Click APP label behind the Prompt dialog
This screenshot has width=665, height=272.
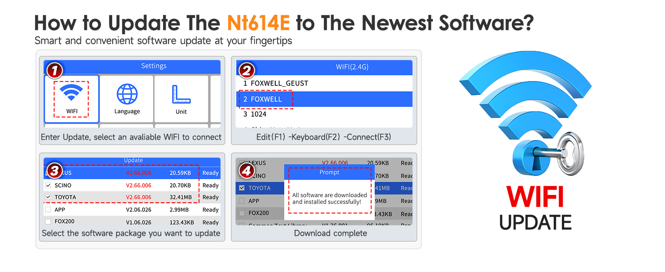point(254,201)
